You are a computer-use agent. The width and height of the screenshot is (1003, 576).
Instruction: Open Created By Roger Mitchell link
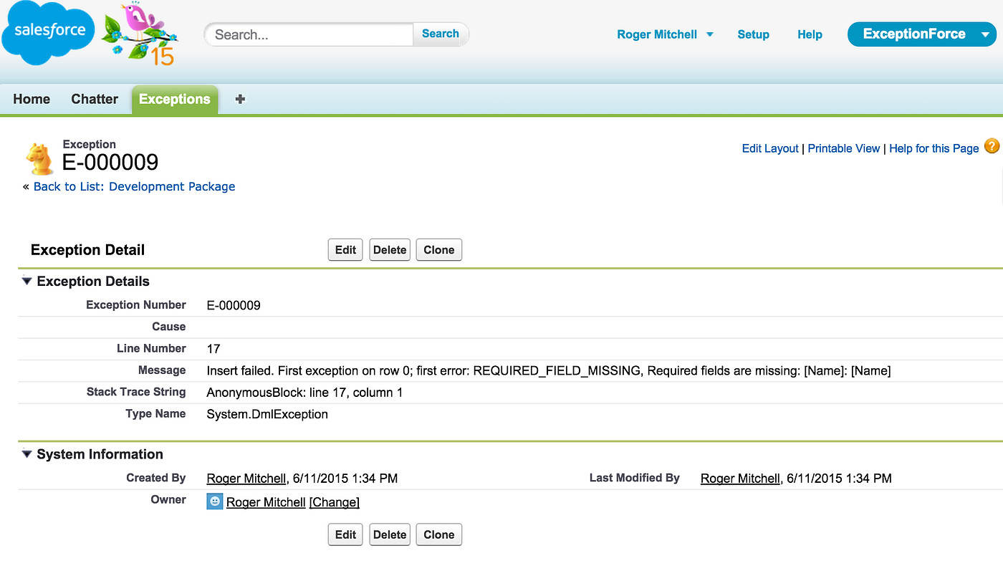tap(247, 479)
